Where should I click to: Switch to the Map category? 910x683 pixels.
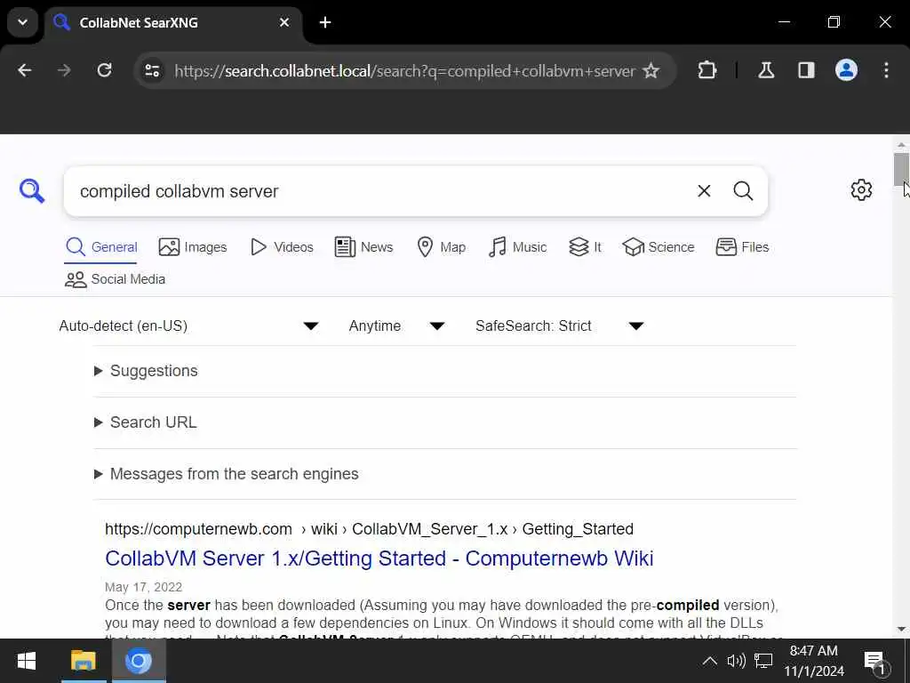coord(441,247)
